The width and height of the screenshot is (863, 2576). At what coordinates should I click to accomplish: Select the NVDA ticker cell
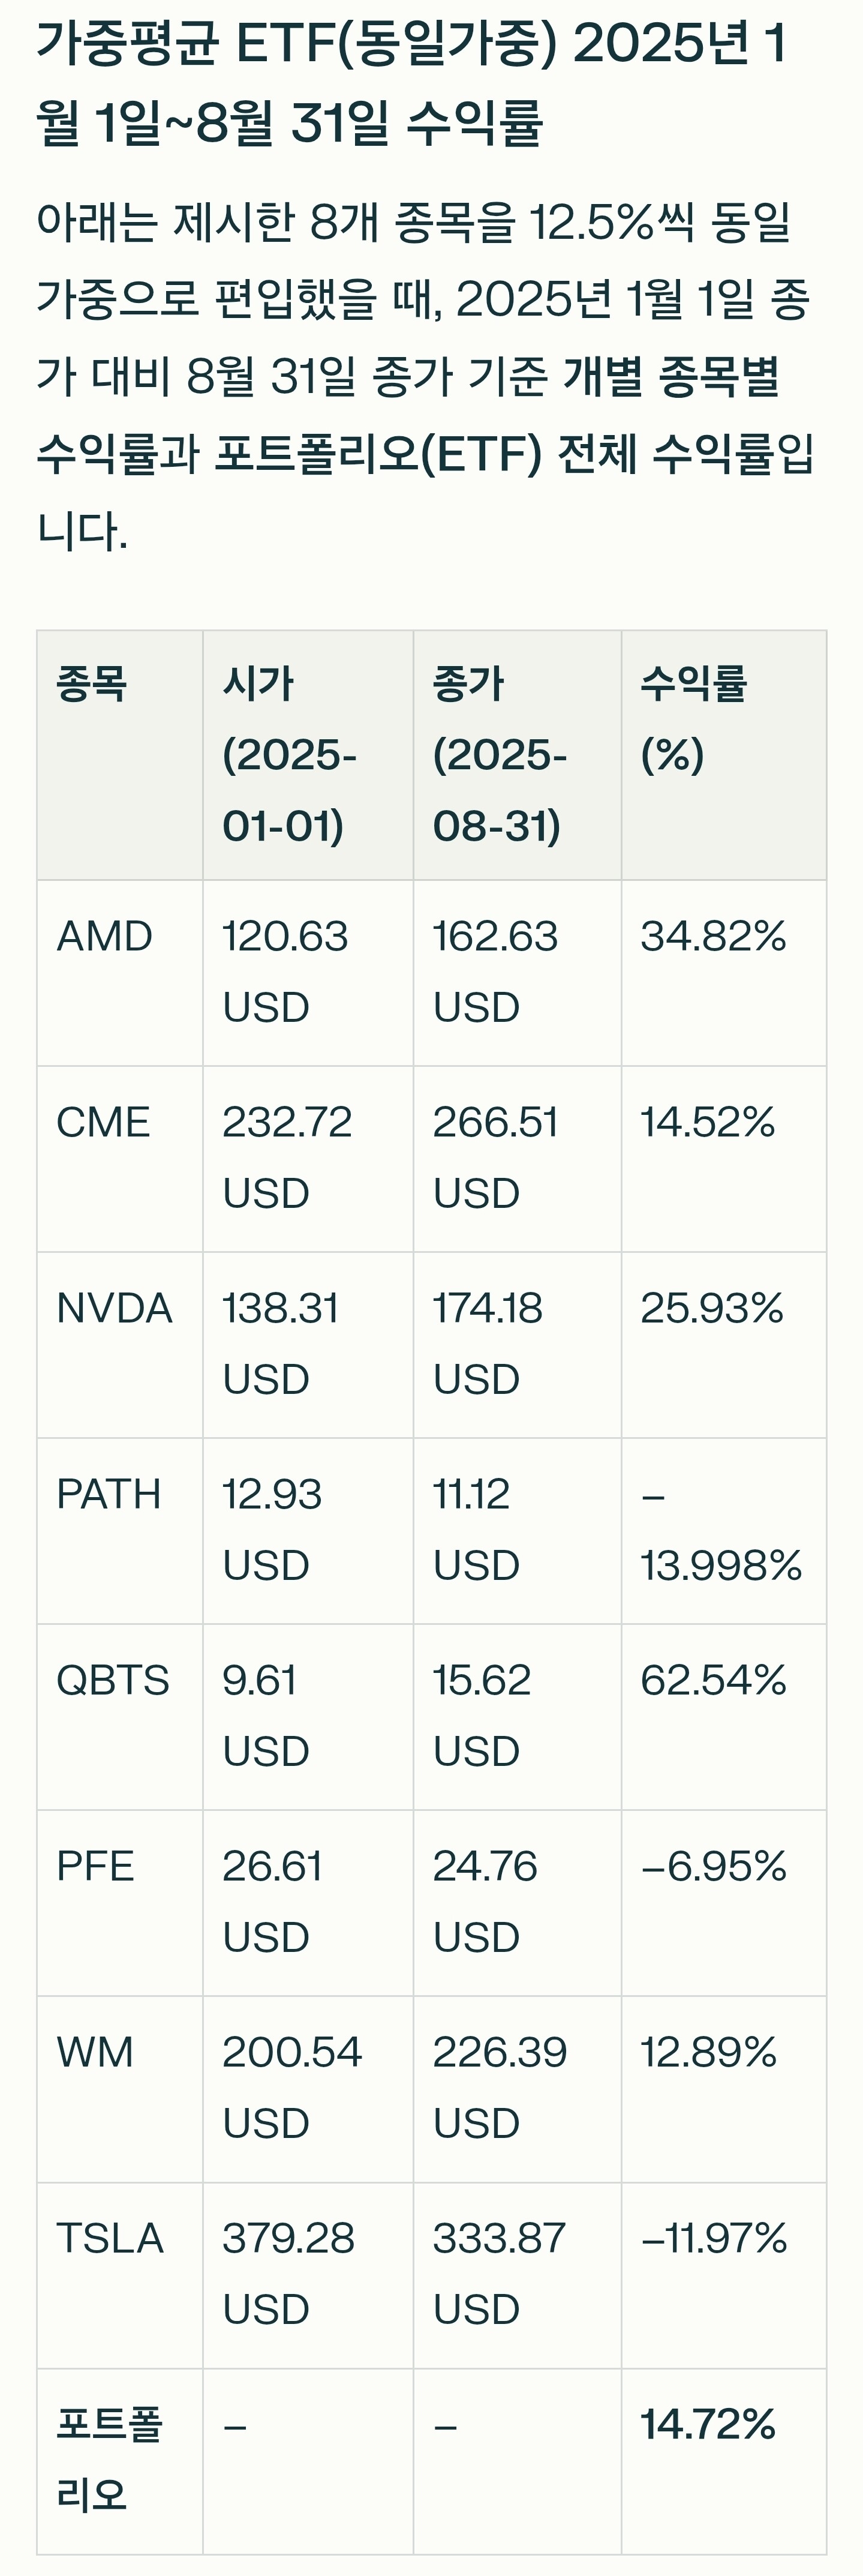(x=114, y=1309)
